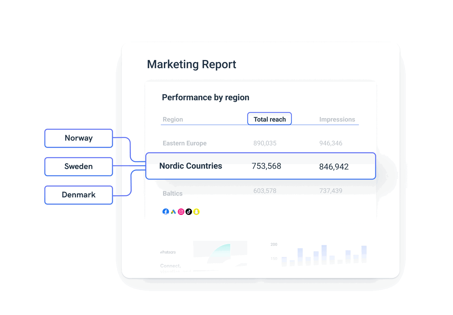Click the Sweden label

[78, 166]
